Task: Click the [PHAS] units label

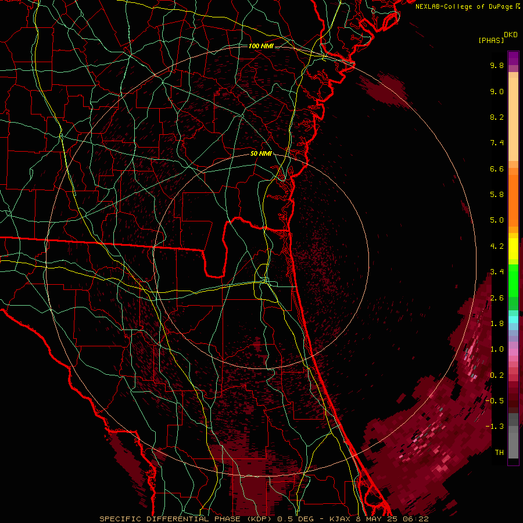Action: [491, 40]
